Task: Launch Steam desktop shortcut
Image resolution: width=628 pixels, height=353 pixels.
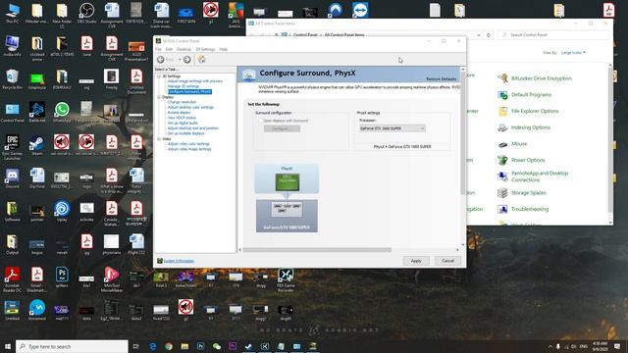Action: click(37, 145)
